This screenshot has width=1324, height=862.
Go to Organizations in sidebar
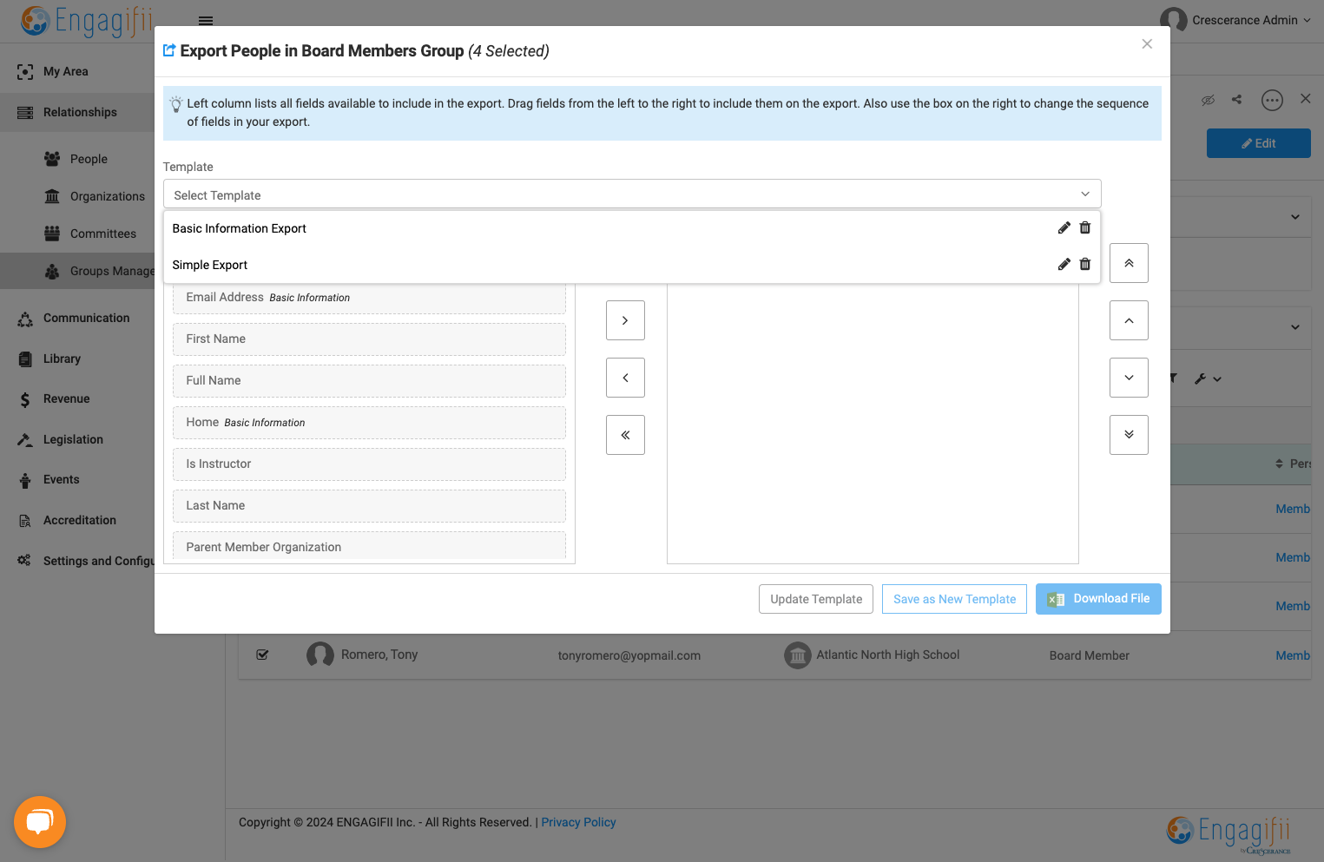pos(108,196)
